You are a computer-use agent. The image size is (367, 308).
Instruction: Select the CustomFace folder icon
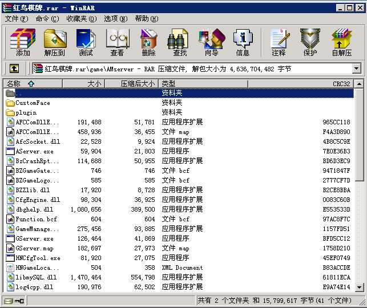[x=10, y=103]
